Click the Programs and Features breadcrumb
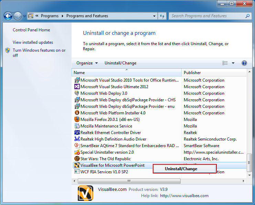Viewport: 255px width, 205px height. (87, 16)
